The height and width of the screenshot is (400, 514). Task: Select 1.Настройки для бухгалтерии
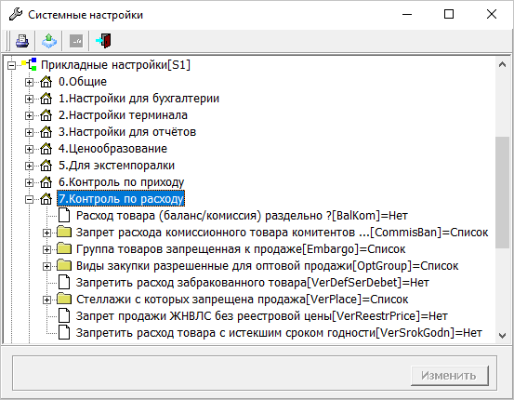pyautogui.click(x=139, y=98)
